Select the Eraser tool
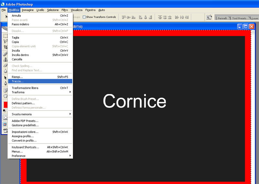This screenshot has width=259, height=184. [x=6, y=65]
